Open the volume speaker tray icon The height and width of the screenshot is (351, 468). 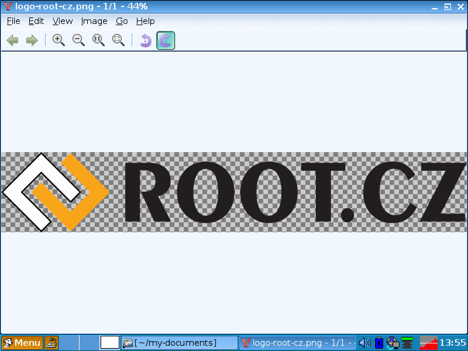[x=364, y=343]
